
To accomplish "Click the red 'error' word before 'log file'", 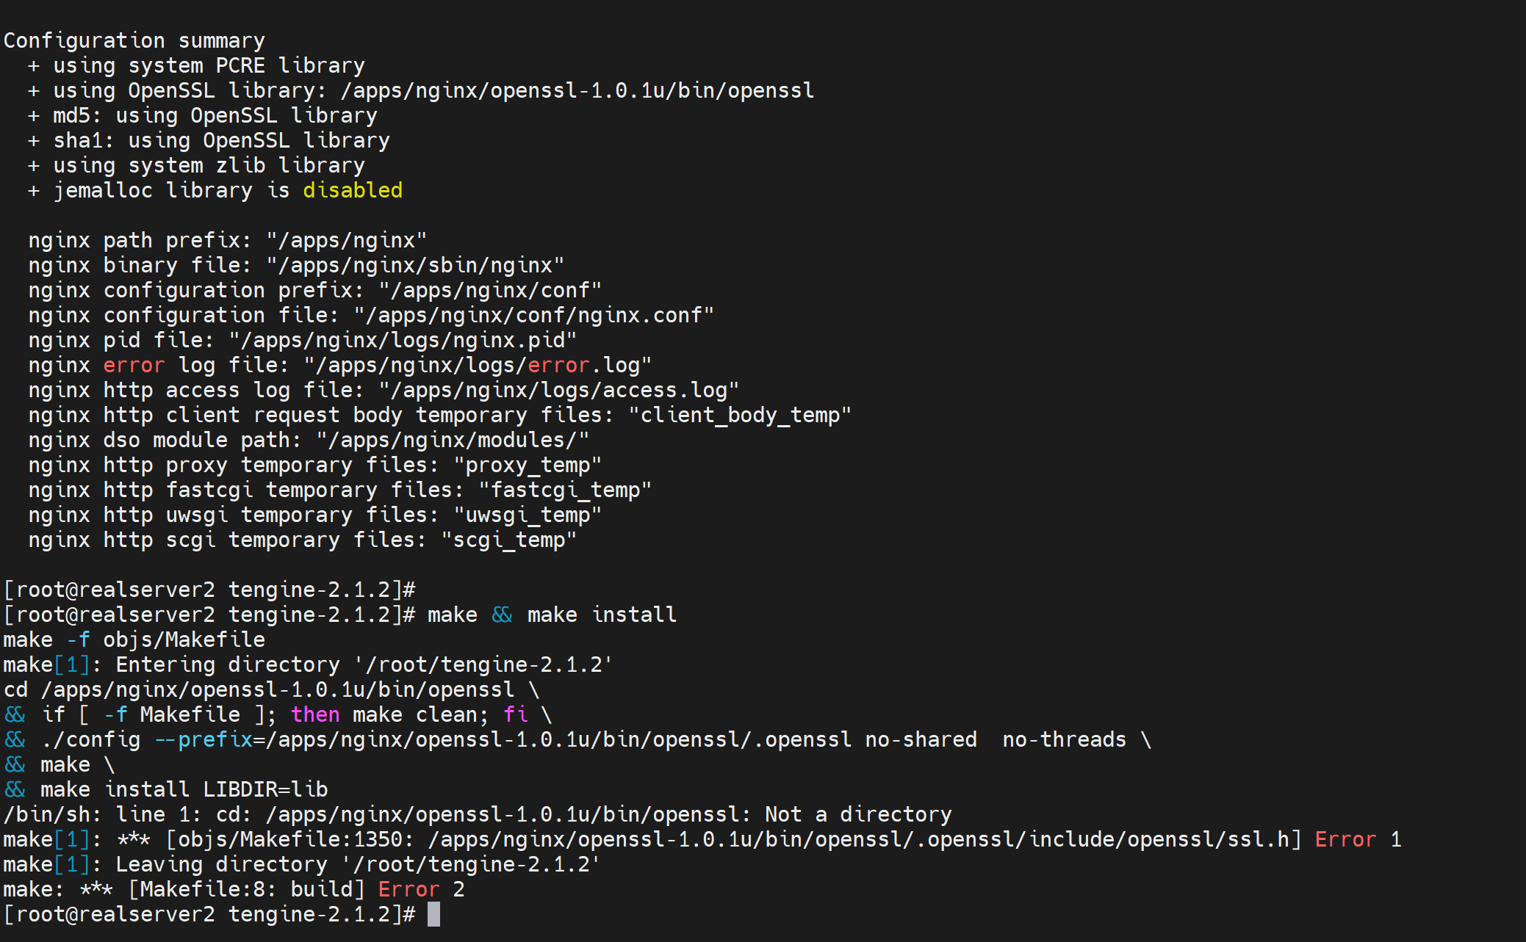I will click(134, 365).
